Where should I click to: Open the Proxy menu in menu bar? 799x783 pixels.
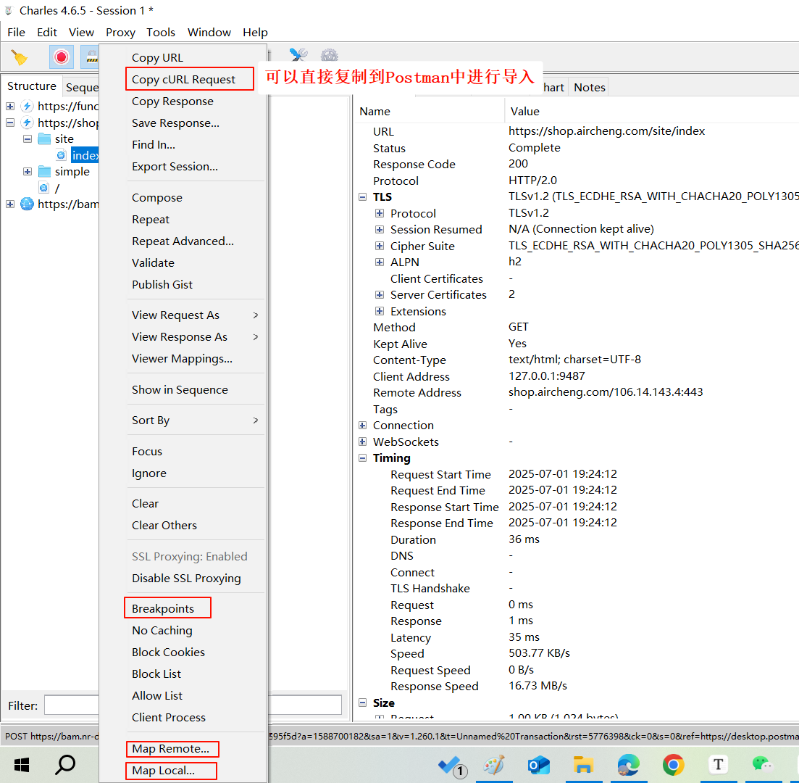(120, 33)
